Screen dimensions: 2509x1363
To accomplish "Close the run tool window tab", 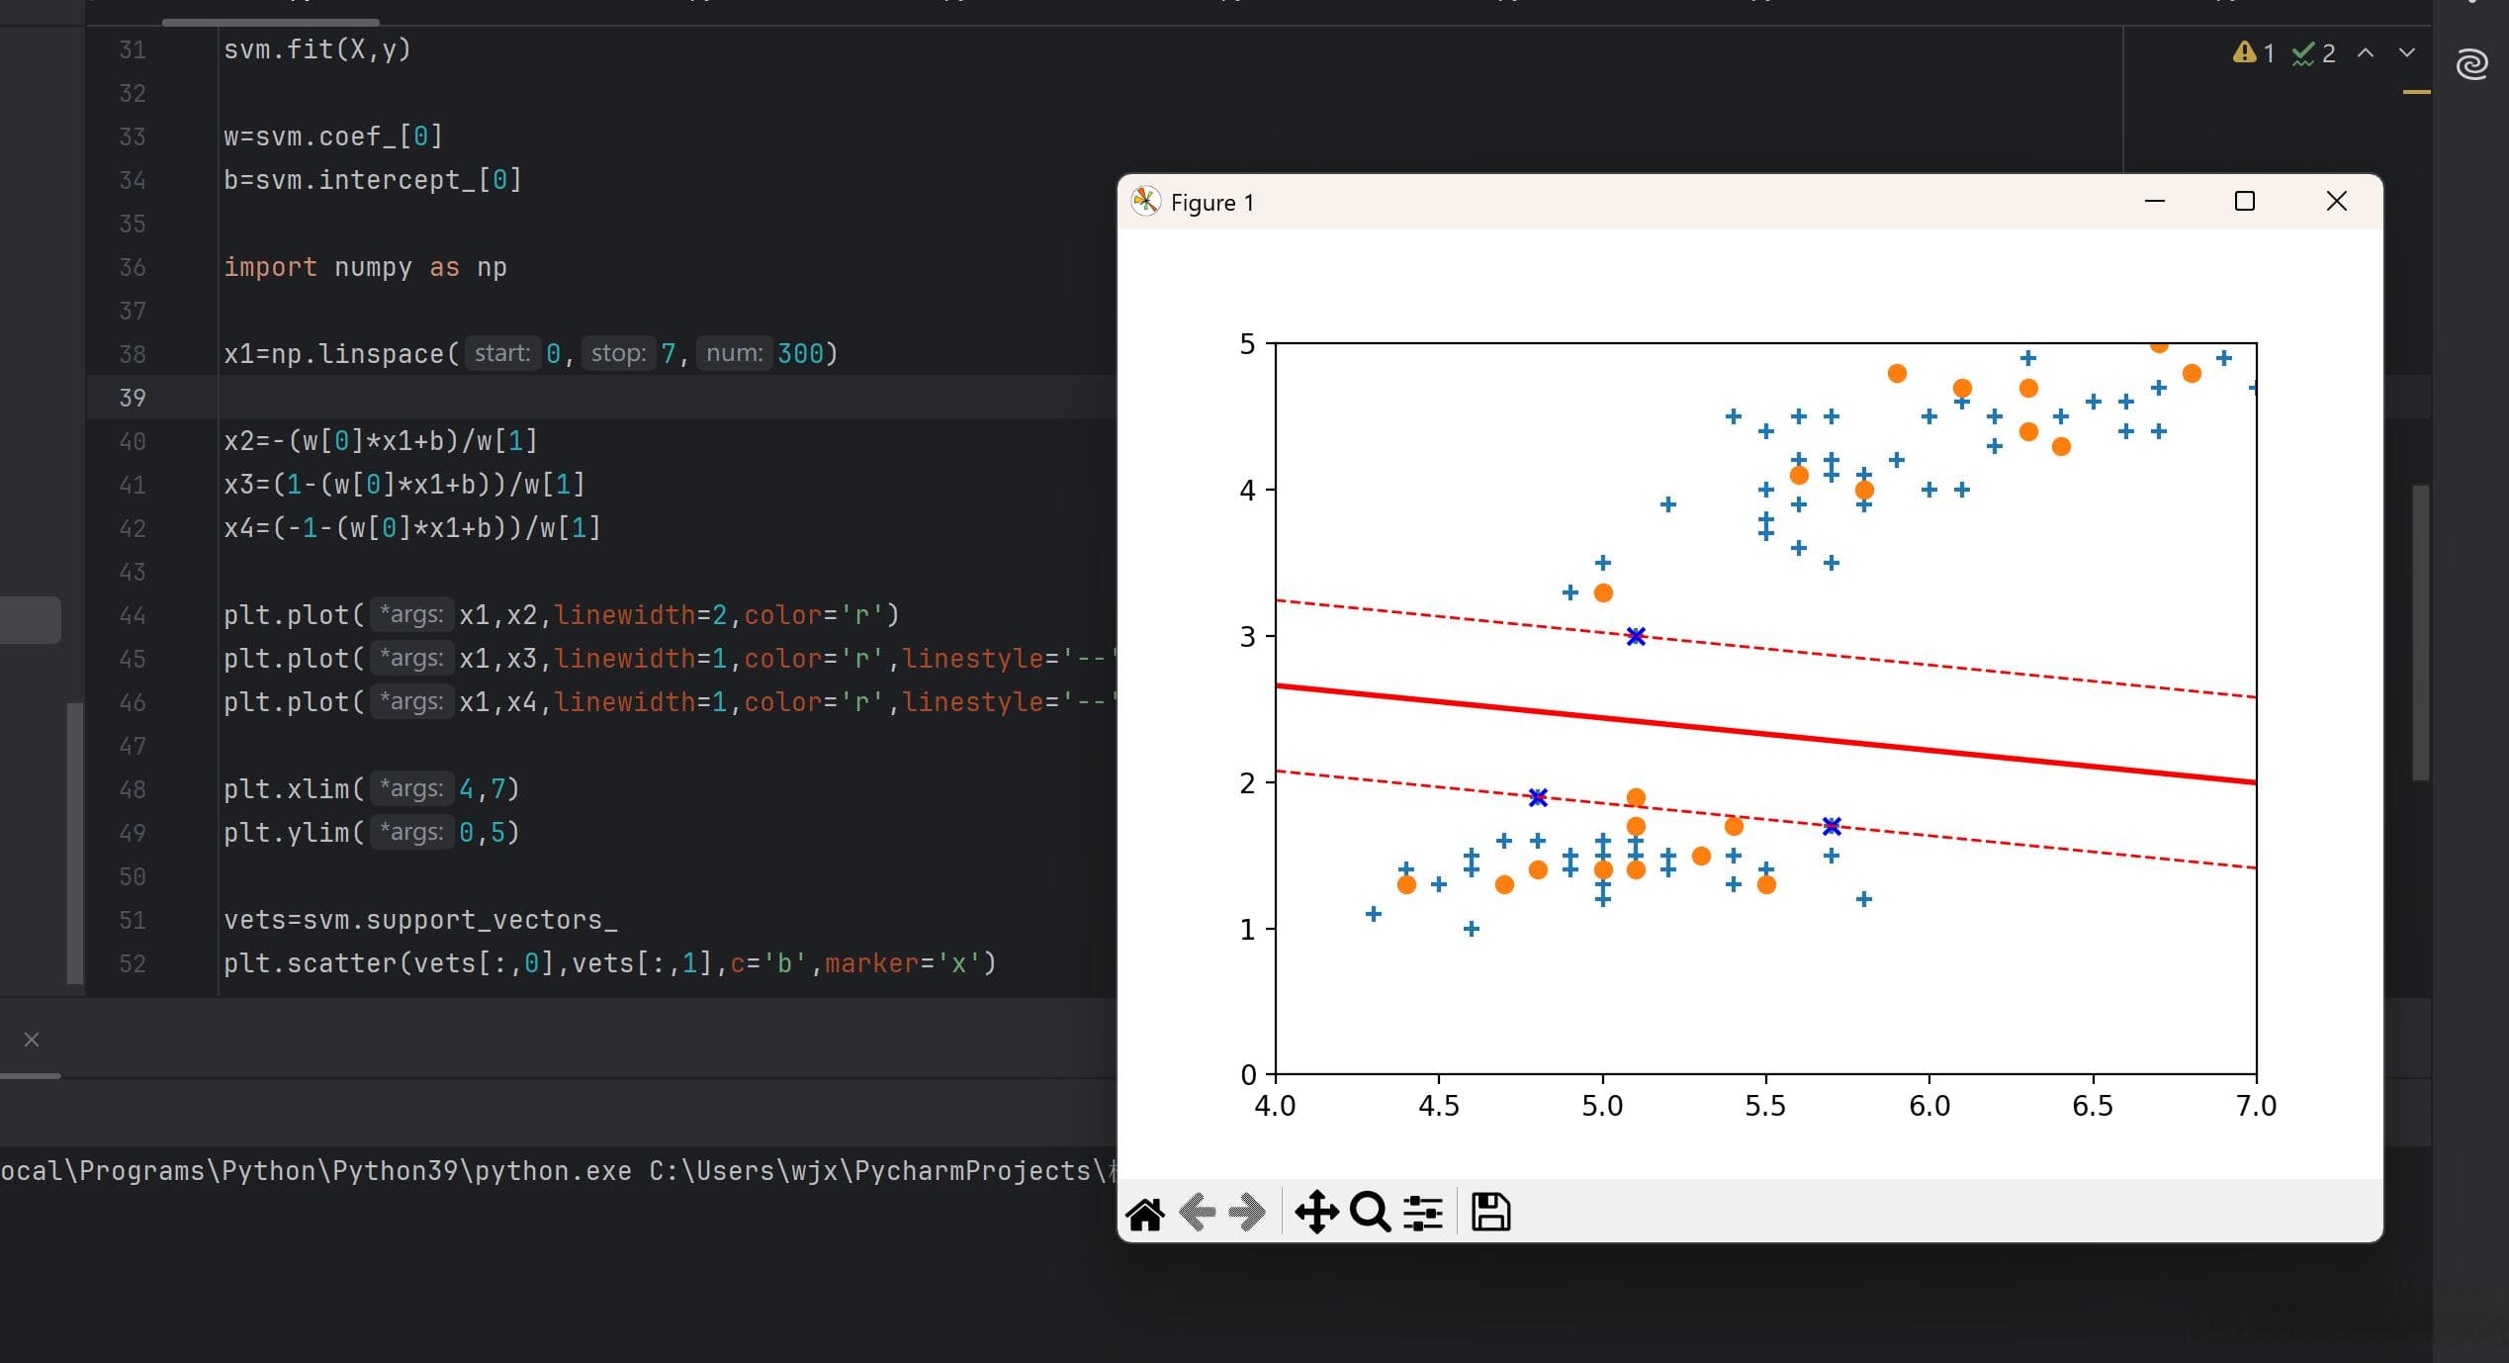I will 32,1040.
